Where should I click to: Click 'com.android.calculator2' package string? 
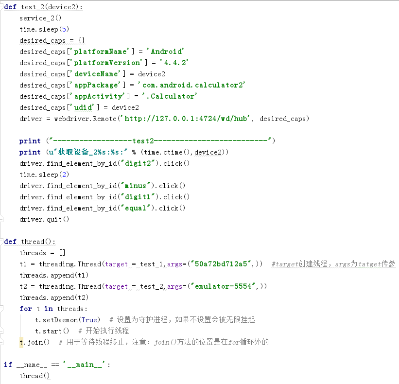tap(191, 85)
